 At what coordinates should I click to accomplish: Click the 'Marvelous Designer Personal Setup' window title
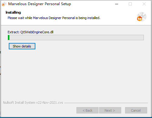pyautogui.click(x=40, y=4)
